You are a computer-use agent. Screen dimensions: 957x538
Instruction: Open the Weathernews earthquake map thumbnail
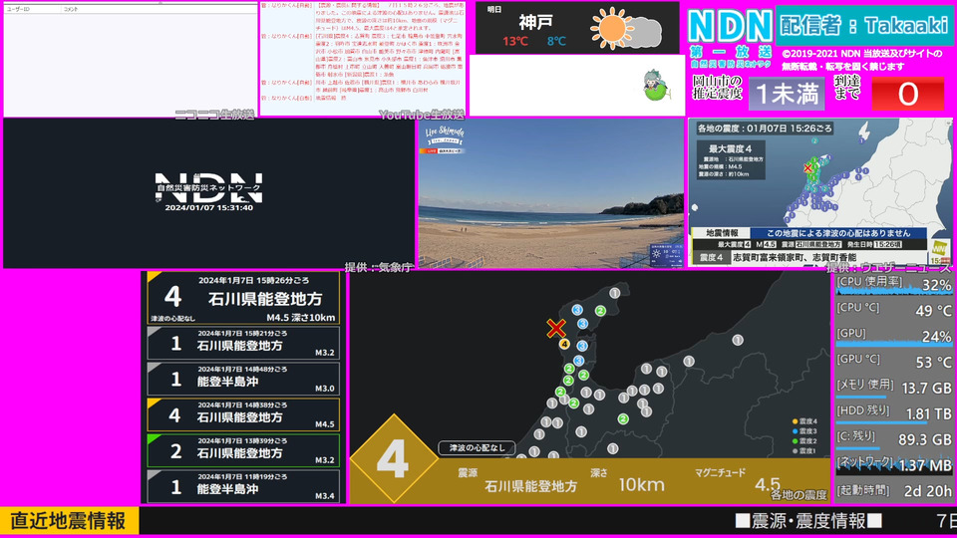coord(820,192)
